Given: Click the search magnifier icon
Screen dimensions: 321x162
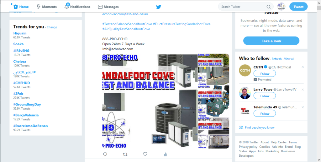Looking at the screenshot, I should tap(269, 7).
